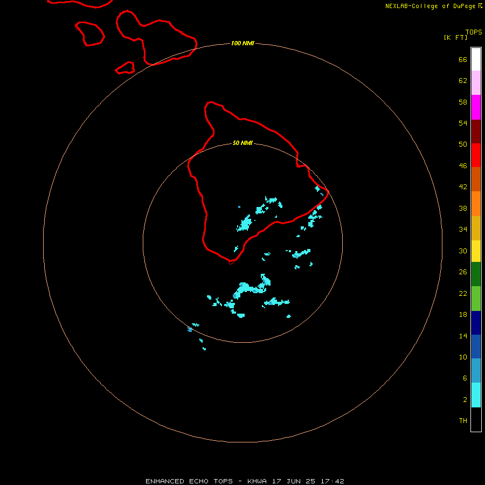Click the medium blue legend swatch above 18
The width and height of the screenshot is (485, 485).
tap(476, 347)
